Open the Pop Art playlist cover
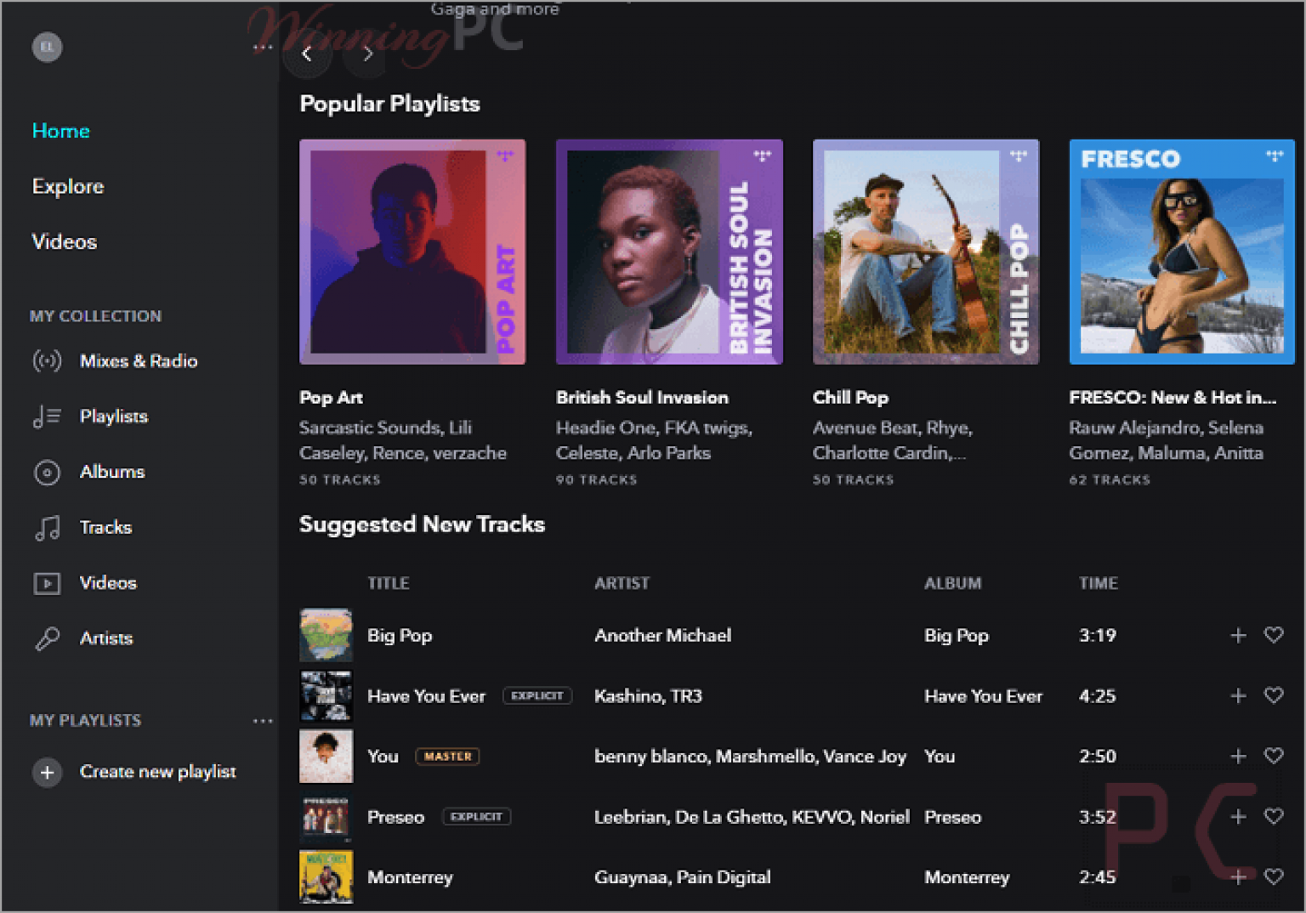 click(x=412, y=252)
